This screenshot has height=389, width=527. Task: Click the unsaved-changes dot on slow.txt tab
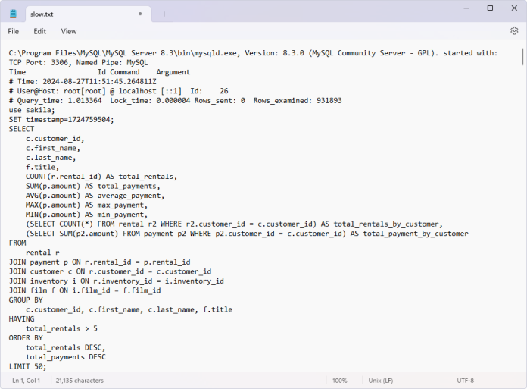(139, 14)
